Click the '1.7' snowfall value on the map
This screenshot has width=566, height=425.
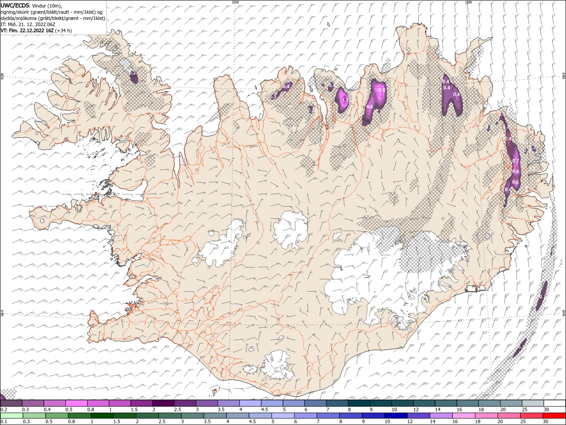pos(345,100)
